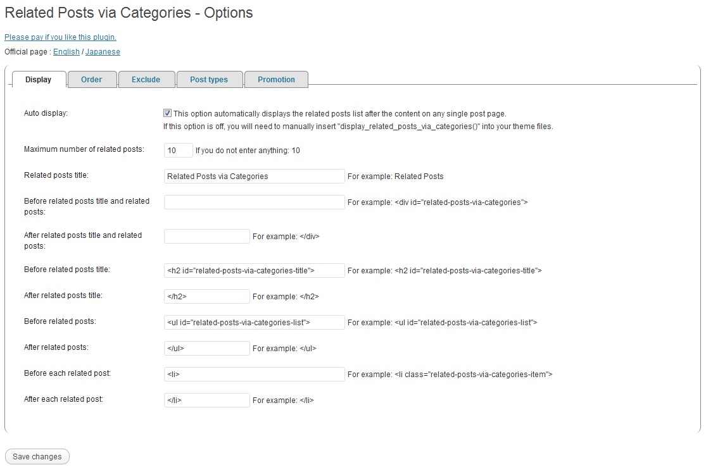Screen dimensions: 706x472
Task: Focus the Before related posts title field
Action: coord(254,271)
